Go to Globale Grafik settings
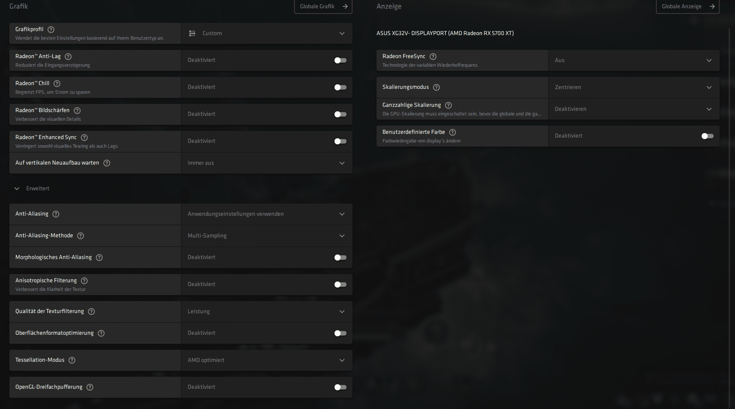The width and height of the screenshot is (735, 409). (x=323, y=6)
